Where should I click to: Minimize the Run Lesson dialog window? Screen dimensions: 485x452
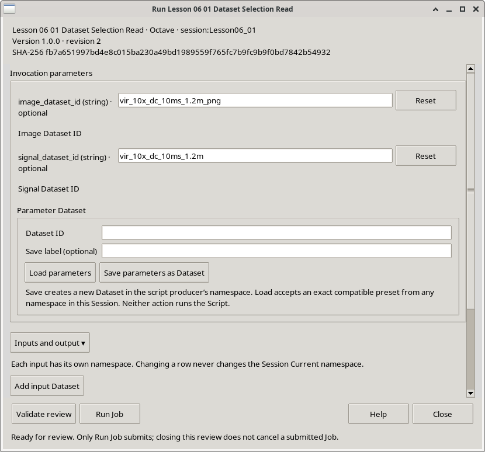coord(449,9)
